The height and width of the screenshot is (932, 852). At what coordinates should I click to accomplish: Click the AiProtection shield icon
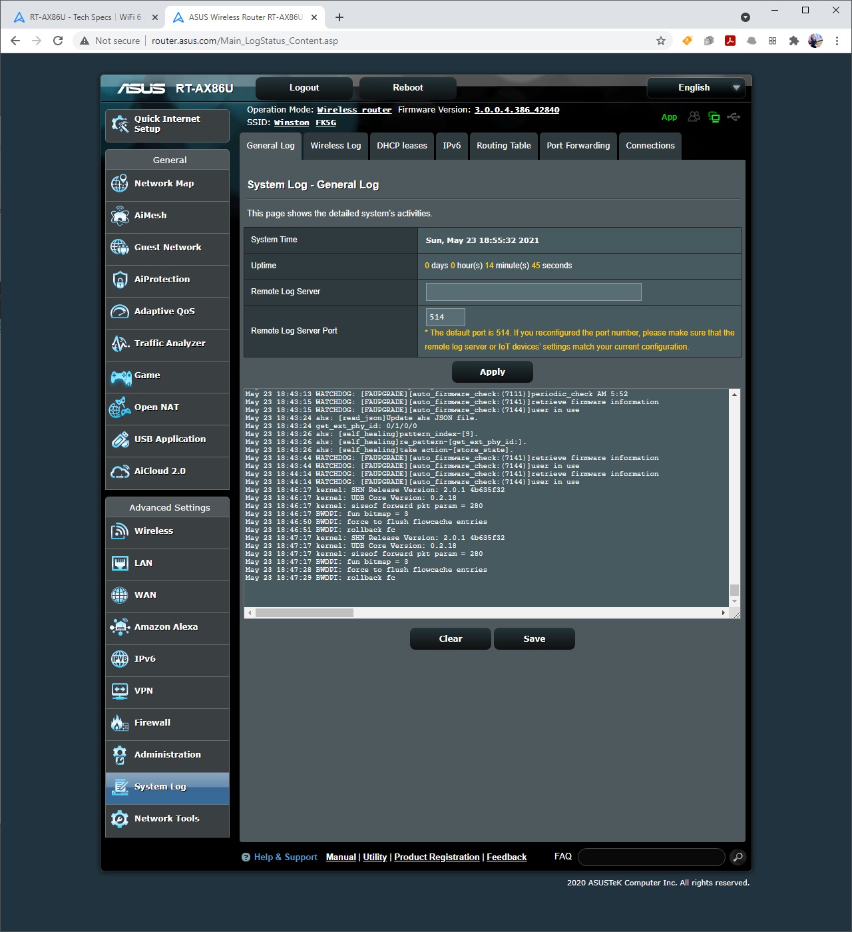[120, 280]
